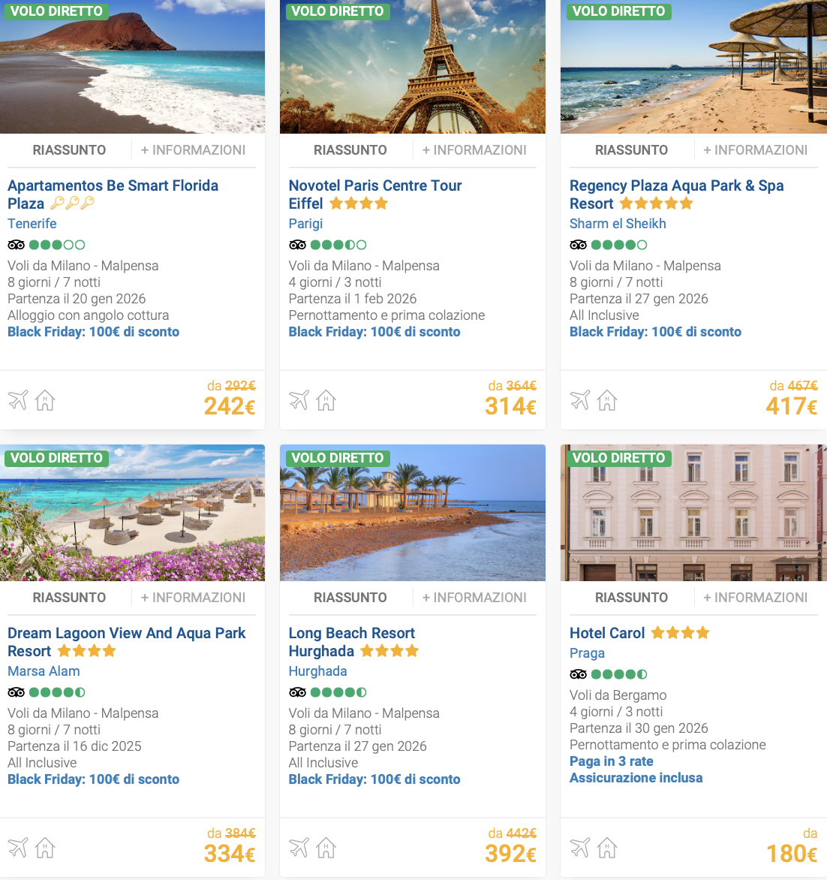Click the hotel icon under Long Beach Resort Hurghada
827x880 pixels.
(x=326, y=848)
